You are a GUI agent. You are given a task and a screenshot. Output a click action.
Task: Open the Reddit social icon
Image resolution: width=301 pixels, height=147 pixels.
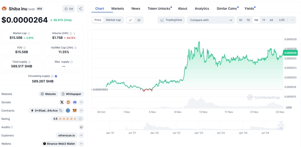68,102
